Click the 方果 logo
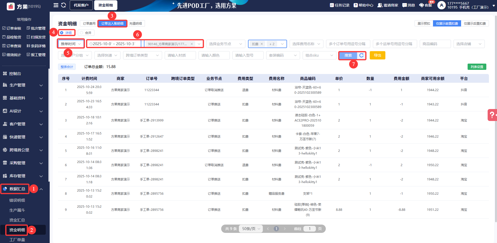Screen dimensions: 497x243 click(x=11, y=6)
